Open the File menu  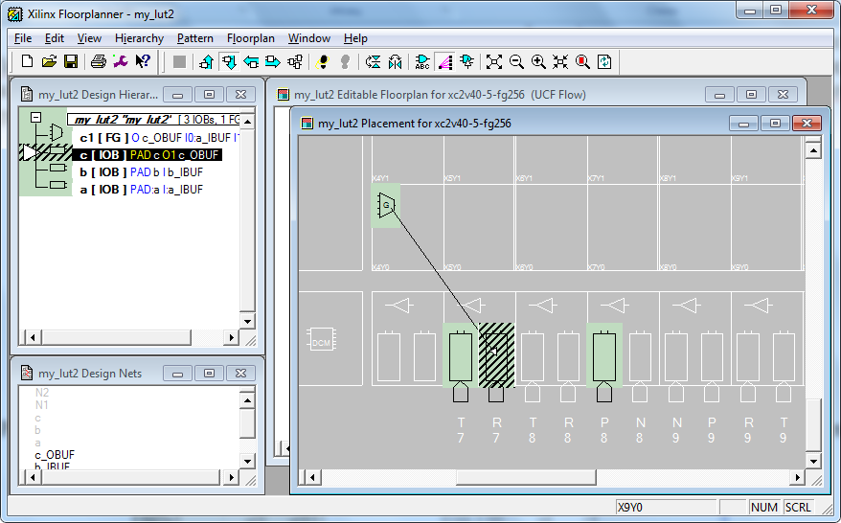23,38
